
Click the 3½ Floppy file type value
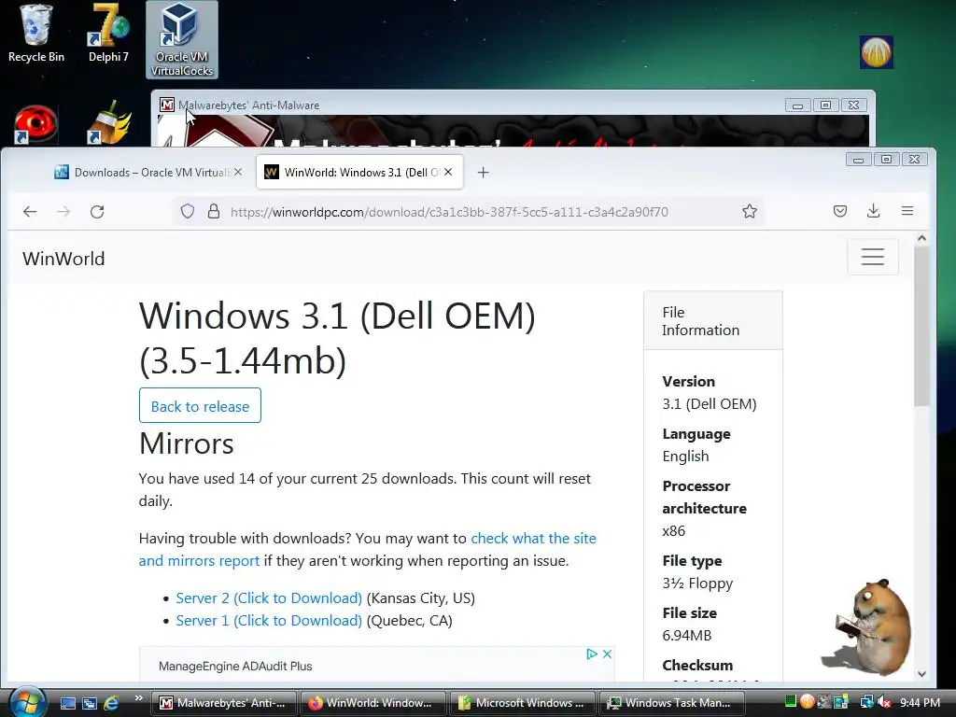pyautogui.click(x=697, y=583)
